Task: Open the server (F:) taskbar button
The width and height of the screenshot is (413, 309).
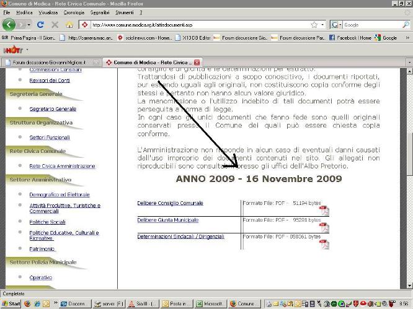Action: tap(109, 304)
